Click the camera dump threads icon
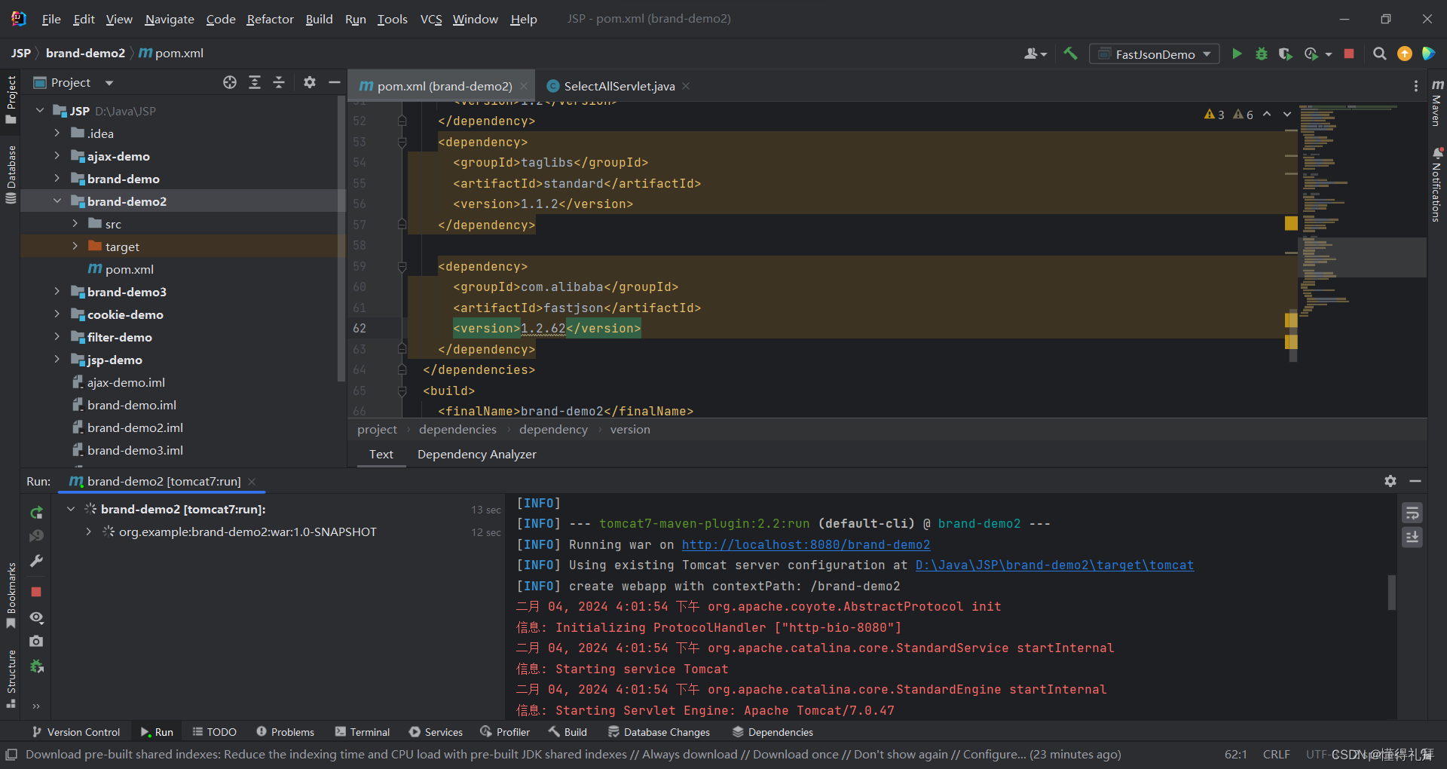 point(36,641)
